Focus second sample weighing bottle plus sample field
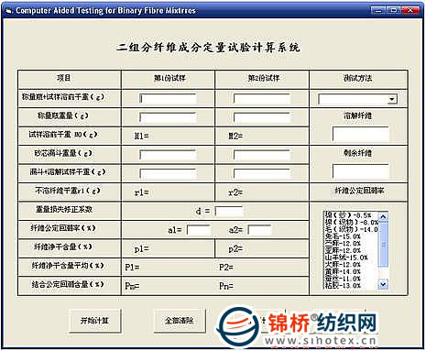Viewport: 426px width, 351px height. click(x=262, y=99)
